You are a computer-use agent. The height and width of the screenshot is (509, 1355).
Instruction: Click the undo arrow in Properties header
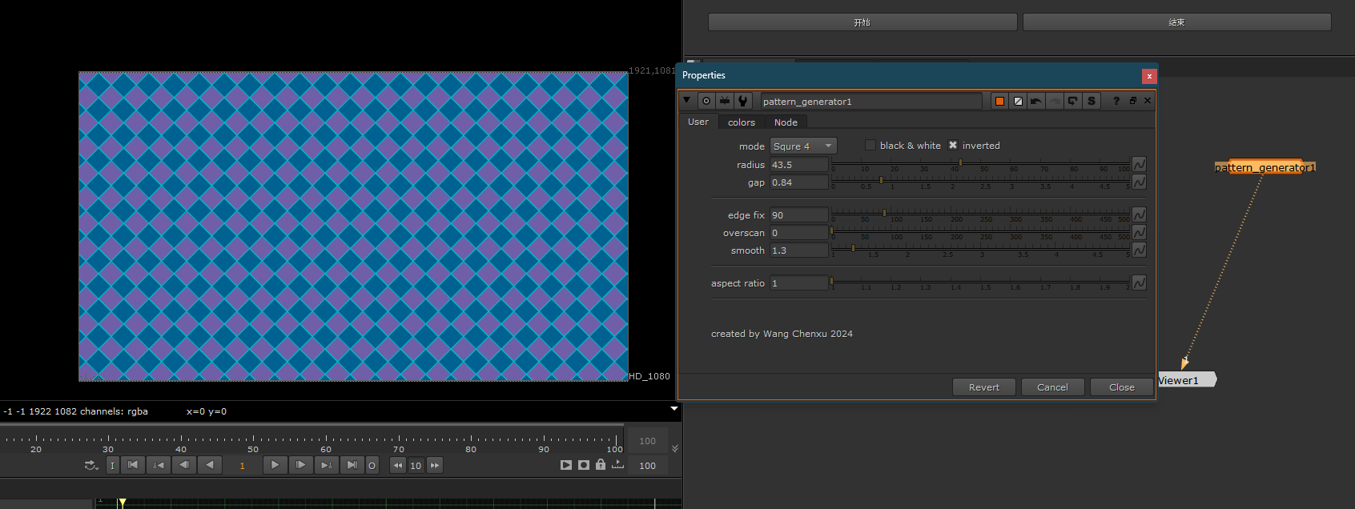coord(1036,101)
